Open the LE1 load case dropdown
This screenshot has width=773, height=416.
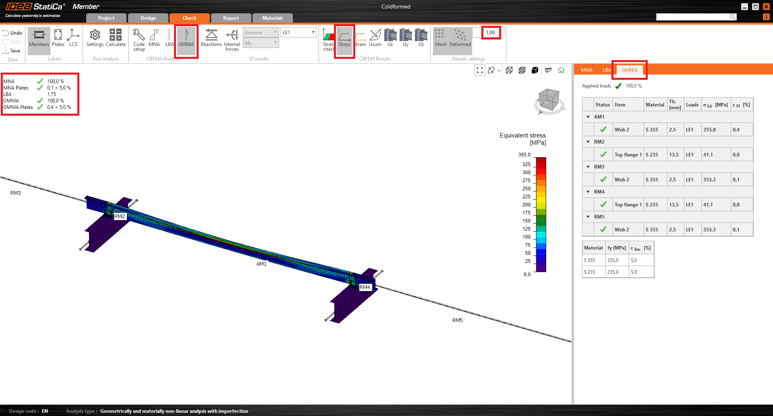(x=299, y=33)
